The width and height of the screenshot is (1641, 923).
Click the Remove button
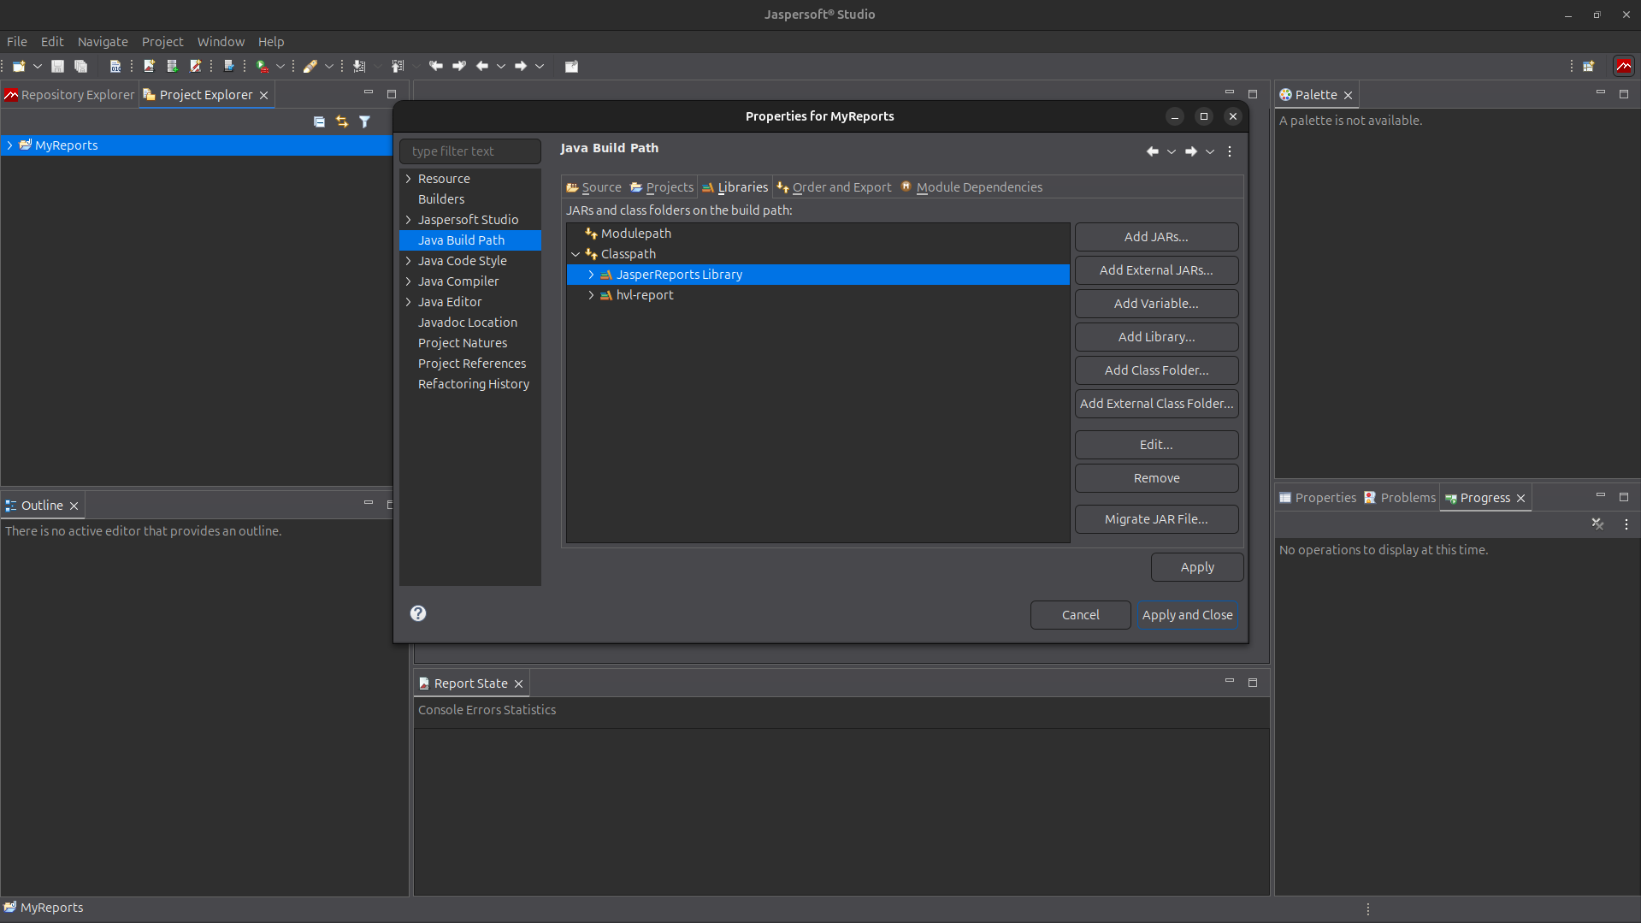tap(1156, 478)
